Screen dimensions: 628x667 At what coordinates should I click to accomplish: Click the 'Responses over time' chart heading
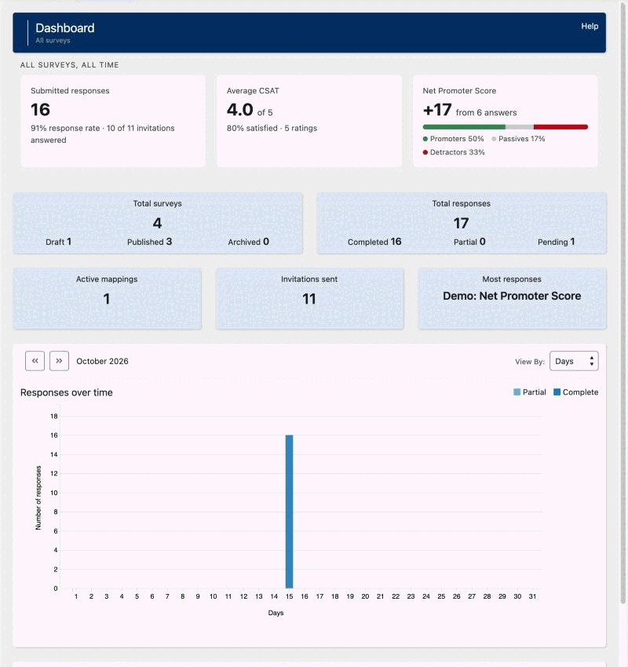click(x=67, y=392)
